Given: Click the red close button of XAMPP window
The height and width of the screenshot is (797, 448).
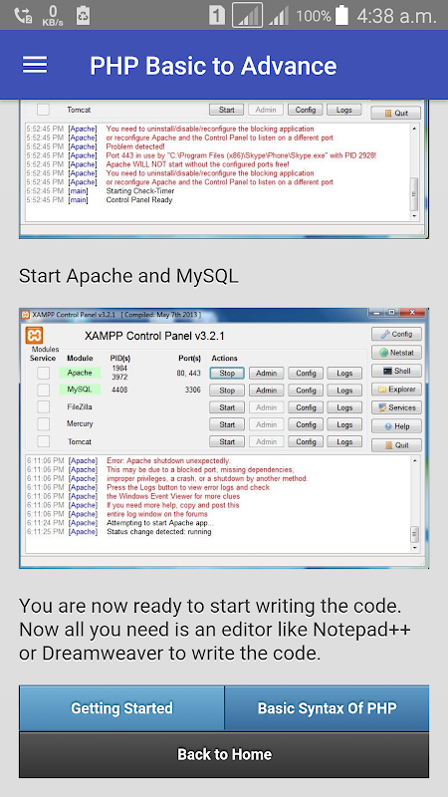Looking at the screenshot, I should tap(412, 312).
